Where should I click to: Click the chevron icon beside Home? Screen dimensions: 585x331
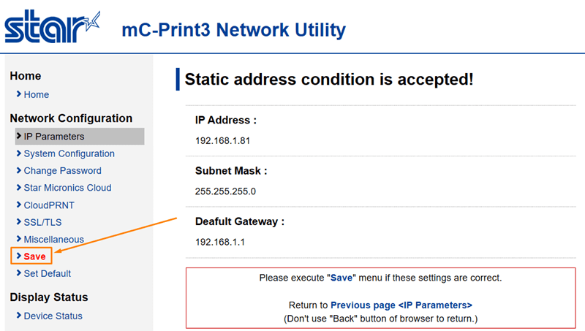(18, 94)
